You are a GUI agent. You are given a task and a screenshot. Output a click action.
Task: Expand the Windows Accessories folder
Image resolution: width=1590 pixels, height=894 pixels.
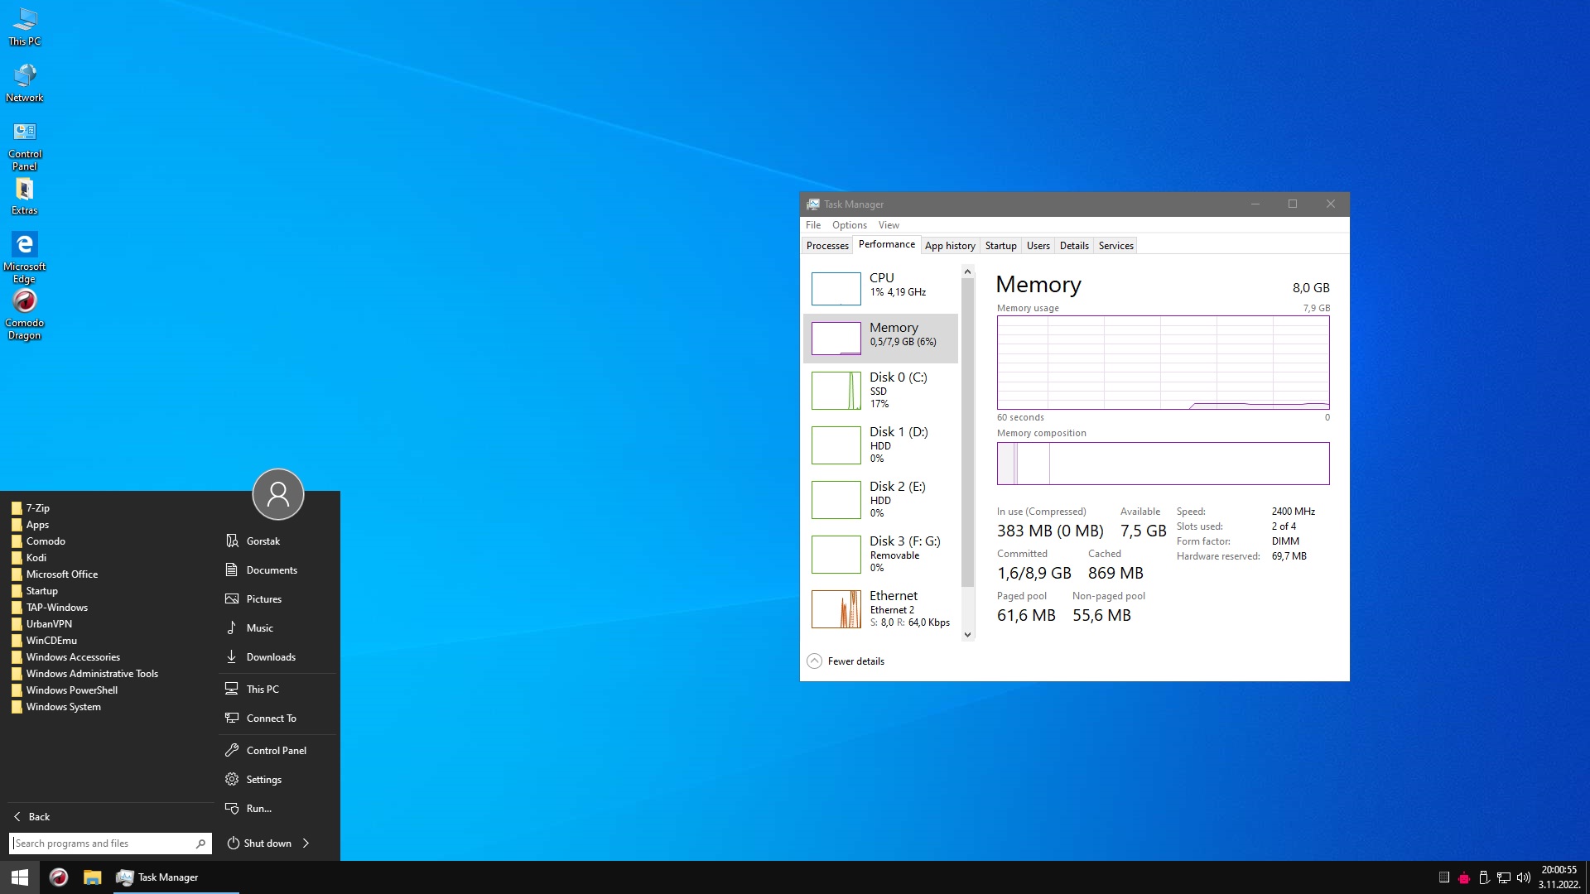point(73,657)
